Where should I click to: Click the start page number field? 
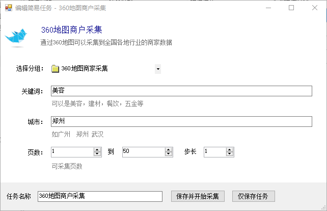pos(72,152)
